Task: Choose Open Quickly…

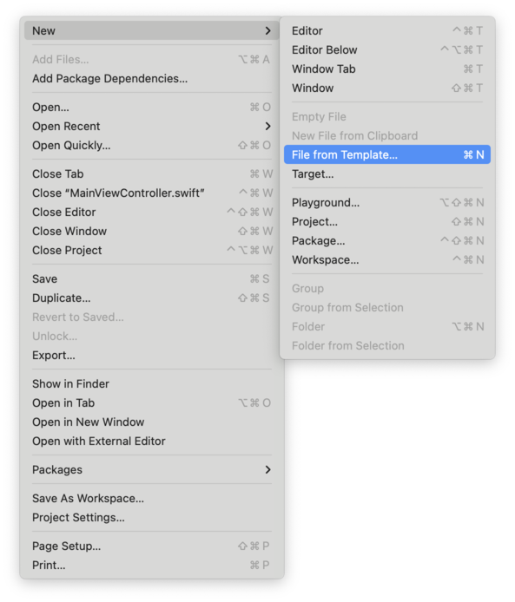Action: point(152,146)
